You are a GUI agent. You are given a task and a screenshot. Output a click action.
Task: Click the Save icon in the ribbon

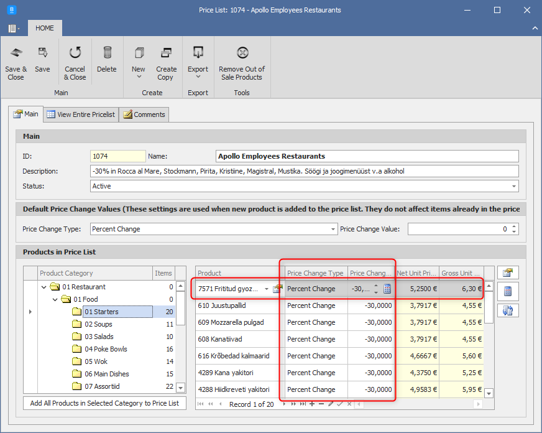42,60
